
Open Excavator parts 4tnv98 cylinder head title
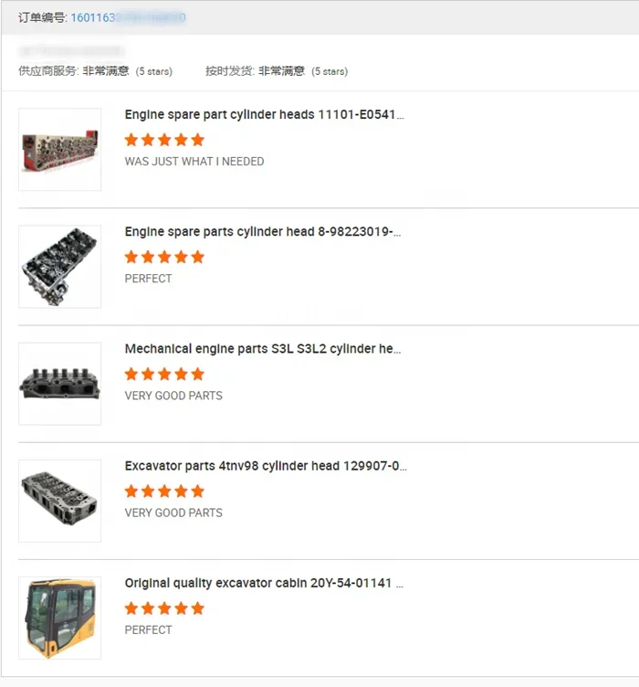tap(266, 466)
